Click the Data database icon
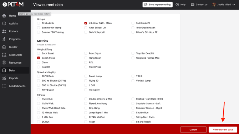 pos(4,70)
